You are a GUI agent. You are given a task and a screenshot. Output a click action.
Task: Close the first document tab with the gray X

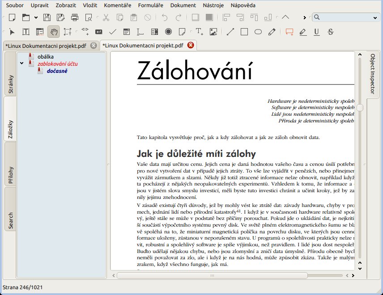[94, 46]
